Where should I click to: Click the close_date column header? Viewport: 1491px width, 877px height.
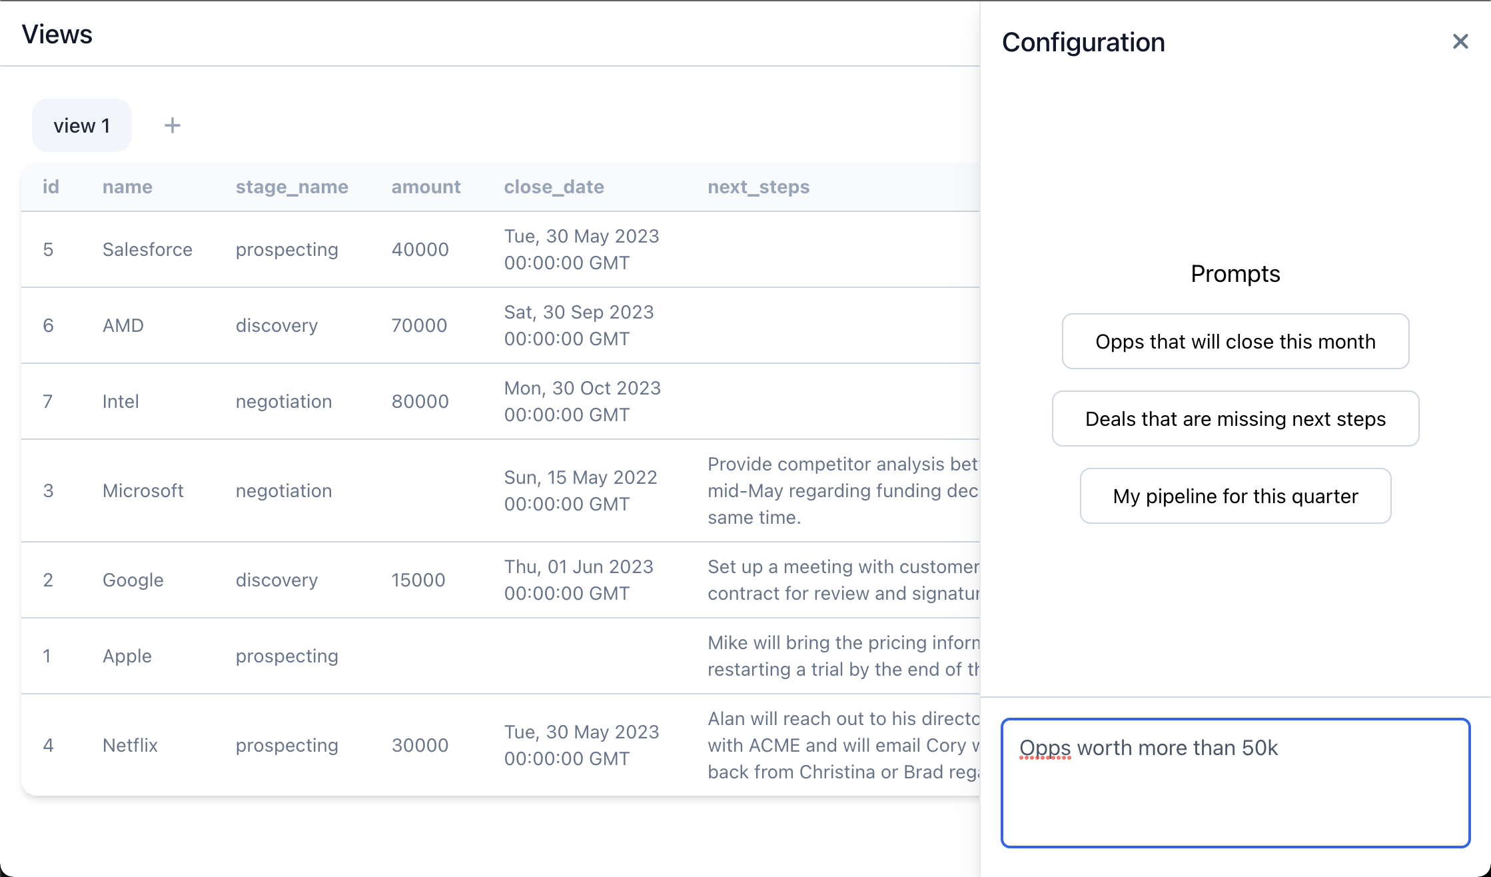pyautogui.click(x=554, y=187)
